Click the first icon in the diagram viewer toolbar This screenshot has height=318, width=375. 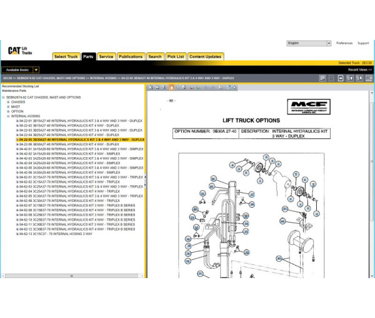(x=150, y=87)
